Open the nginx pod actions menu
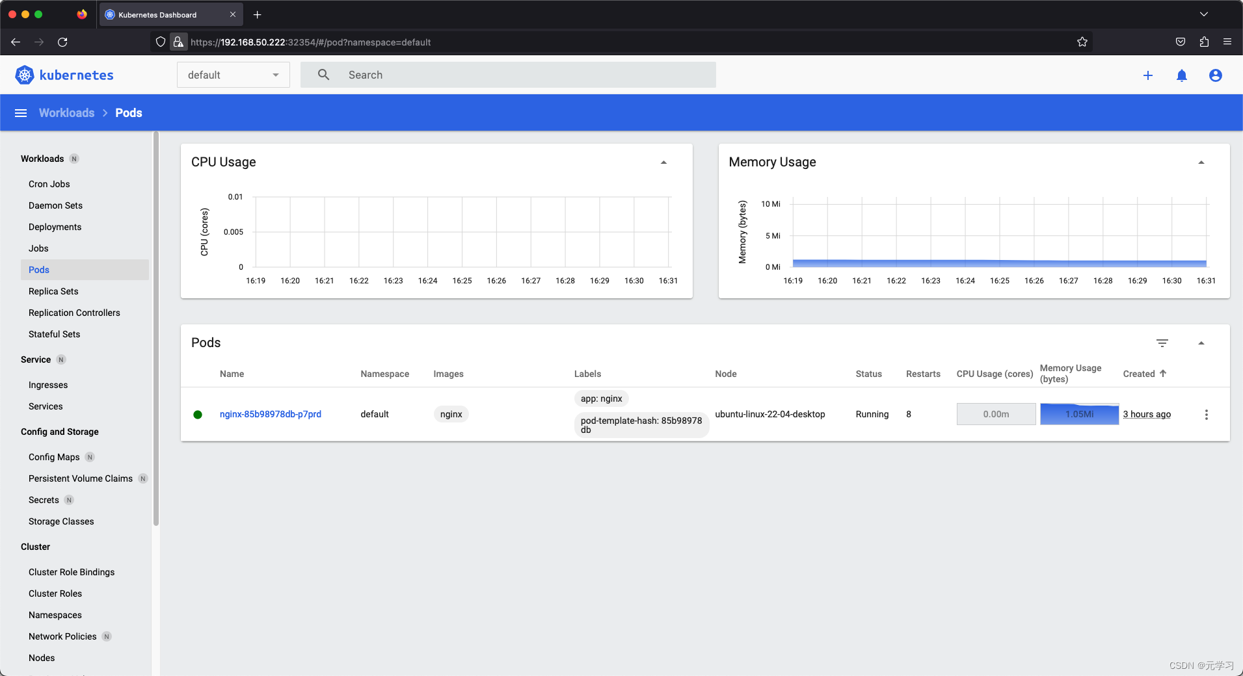This screenshot has width=1243, height=676. (x=1207, y=415)
